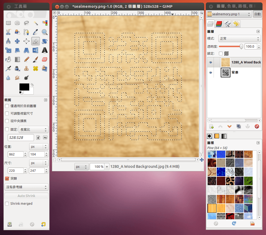The width and height of the screenshot is (266, 235).
Task: Pick the Eraser tool in toolbox
Action: coord(44,59)
